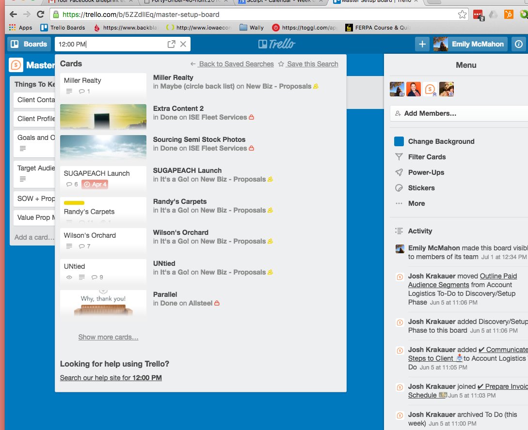Click the Apr 4 due date badge
Viewport: 528px width, 430px height.
click(95, 184)
